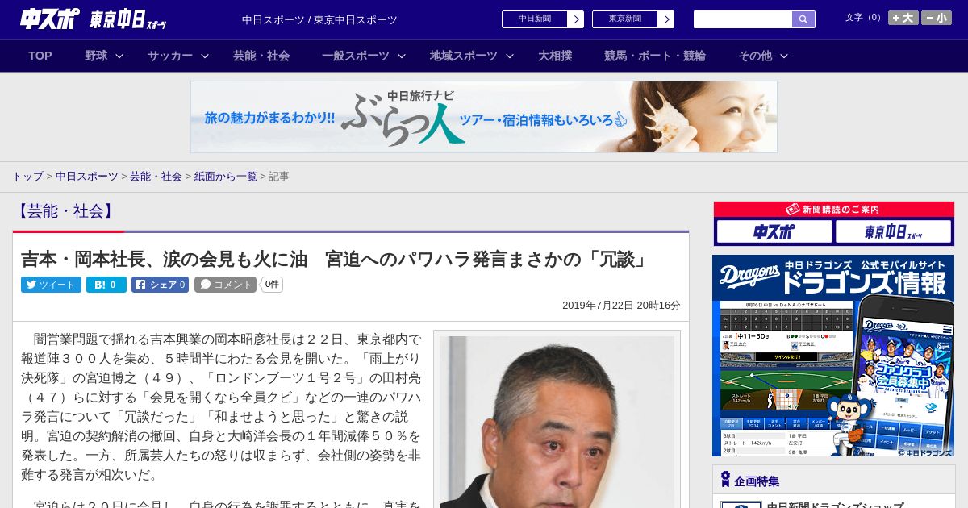Increase text size with ＋大 button
Viewport: 968px width, 508px height.
(x=903, y=18)
